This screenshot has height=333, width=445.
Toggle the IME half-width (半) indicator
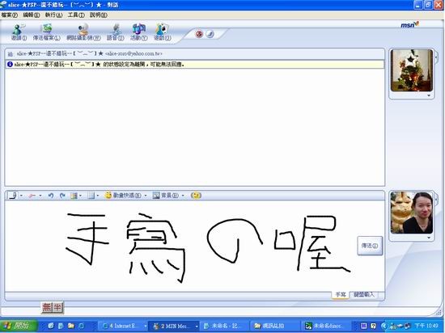[57, 307]
